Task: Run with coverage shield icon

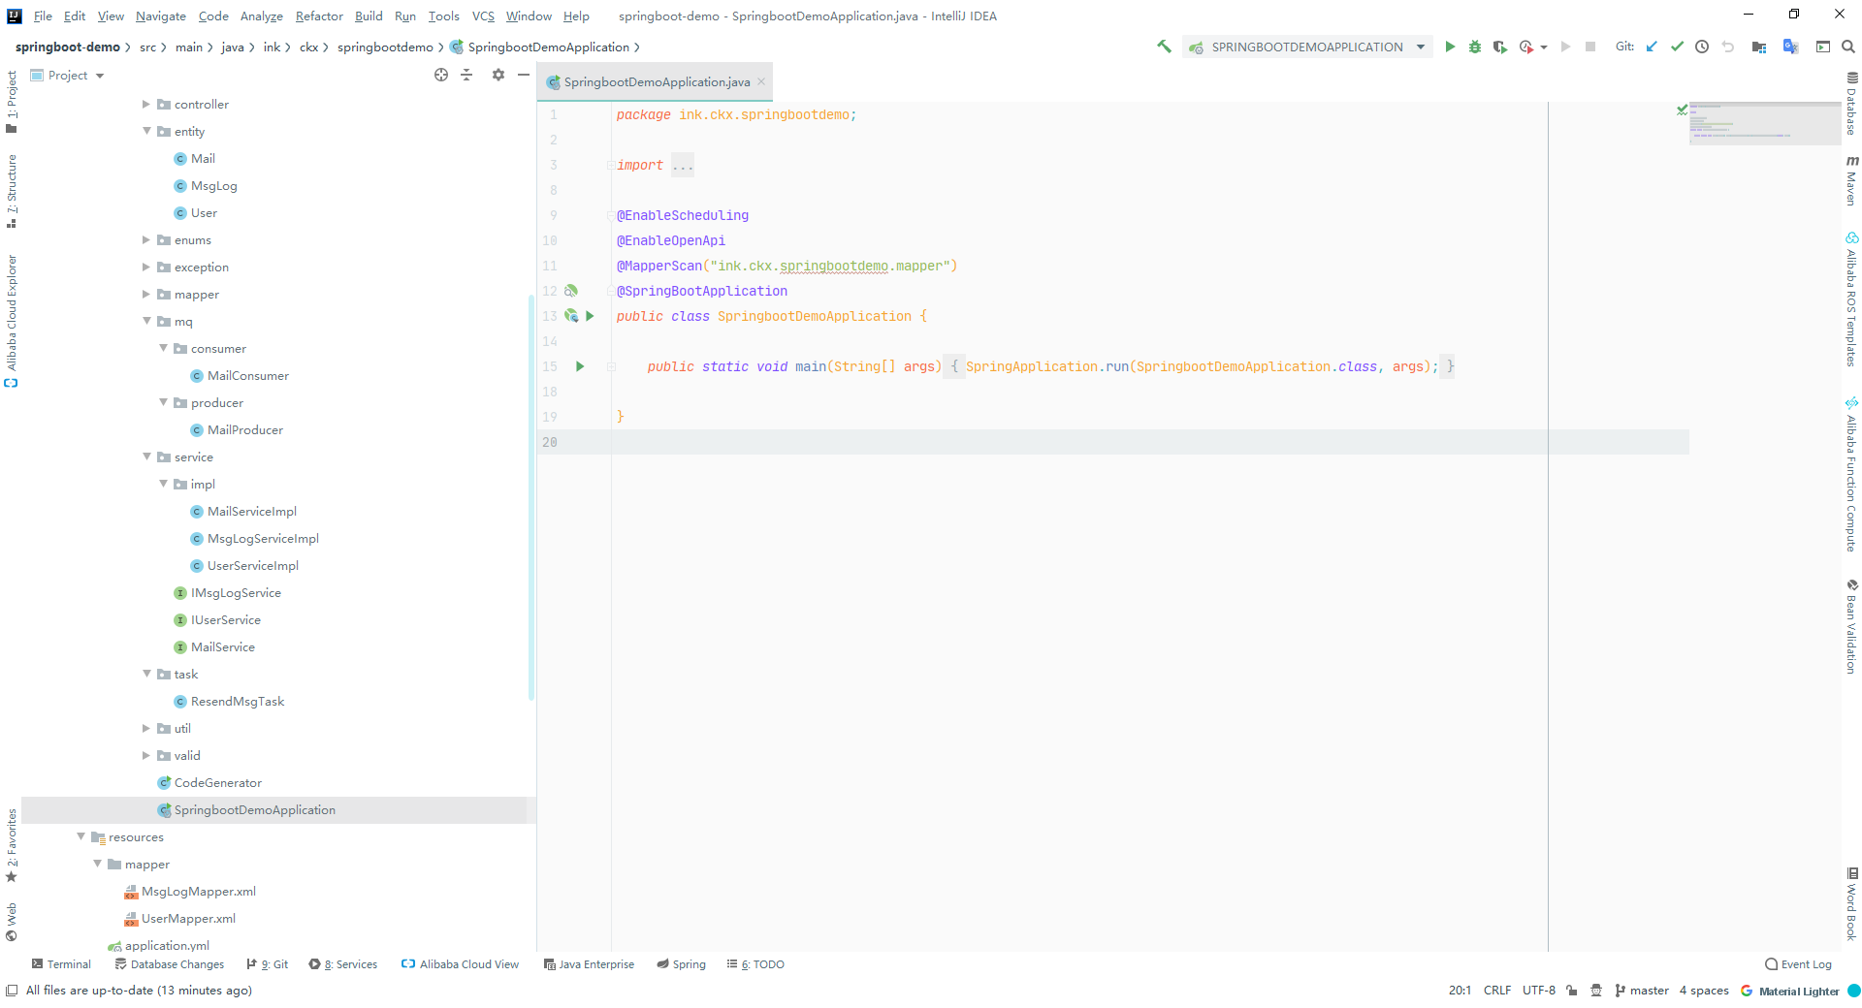Action: tap(1500, 47)
